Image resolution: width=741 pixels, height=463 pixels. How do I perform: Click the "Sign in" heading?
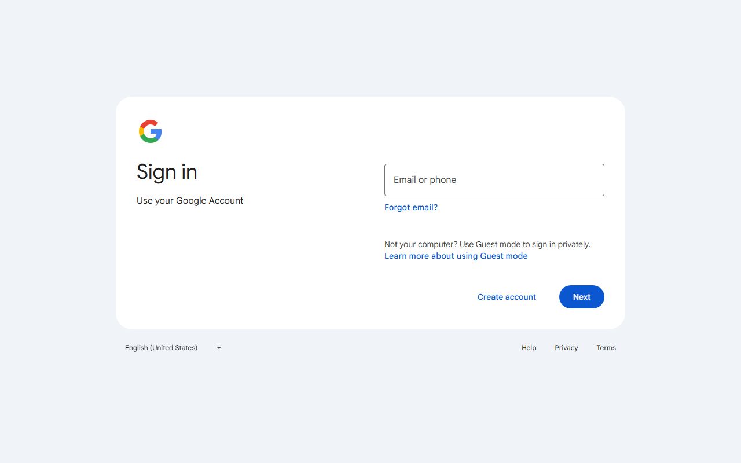point(167,172)
